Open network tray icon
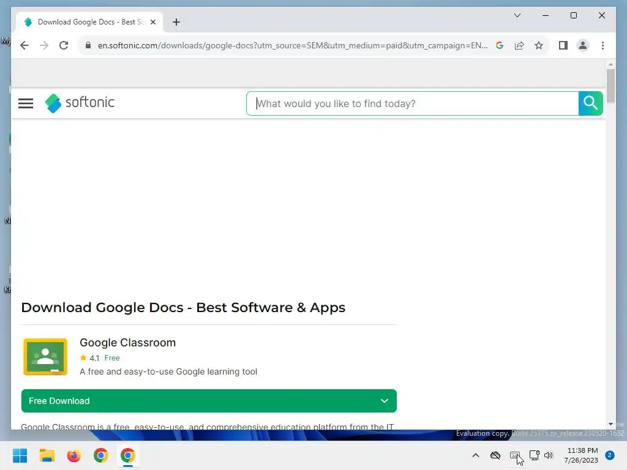 click(534, 455)
